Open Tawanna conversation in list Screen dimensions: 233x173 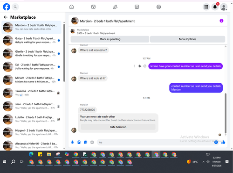pyautogui.click(x=31, y=93)
